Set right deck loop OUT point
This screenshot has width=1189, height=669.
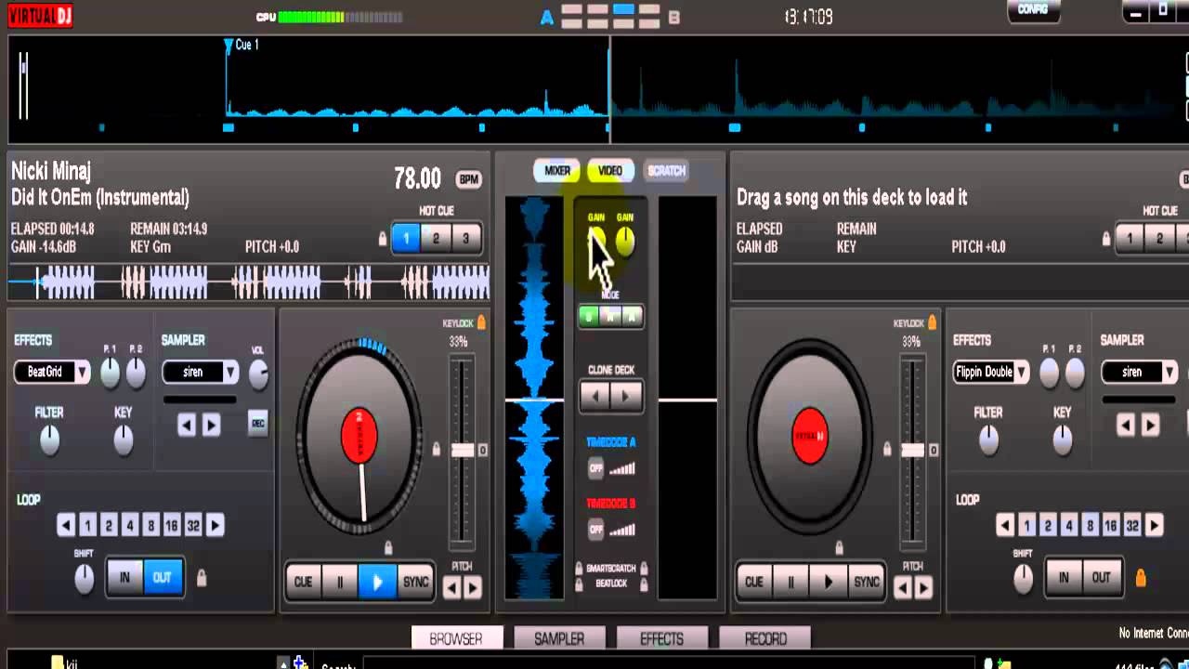click(x=1102, y=578)
